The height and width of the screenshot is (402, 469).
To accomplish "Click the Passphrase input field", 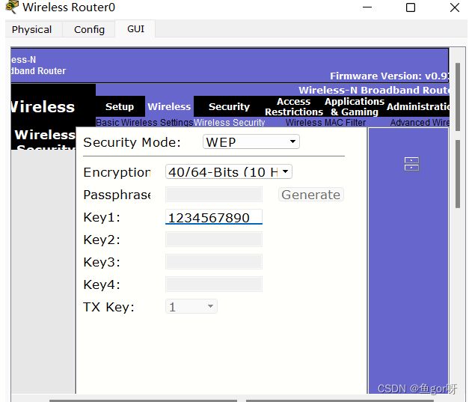I will point(214,195).
